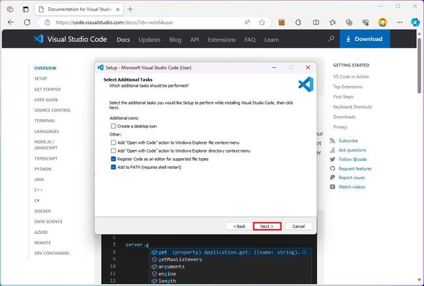
Task: Open Top Extensions link
Action: [x=348, y=87]
